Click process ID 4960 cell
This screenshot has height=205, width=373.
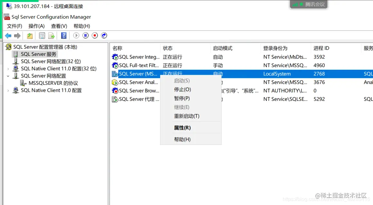(319, 66)
